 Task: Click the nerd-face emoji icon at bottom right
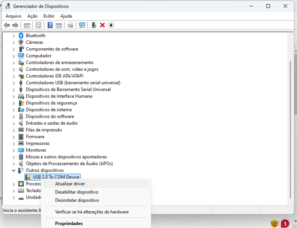pos(275,224)
